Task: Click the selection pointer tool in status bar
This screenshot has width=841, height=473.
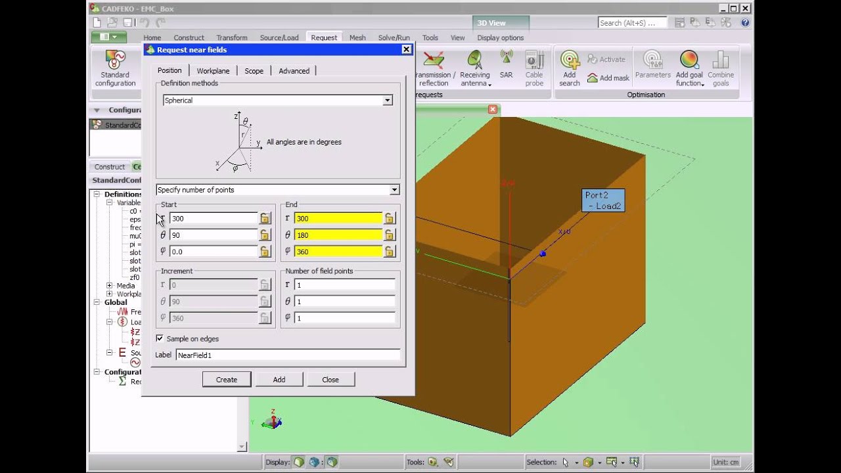Action: (x=566, y=462)
